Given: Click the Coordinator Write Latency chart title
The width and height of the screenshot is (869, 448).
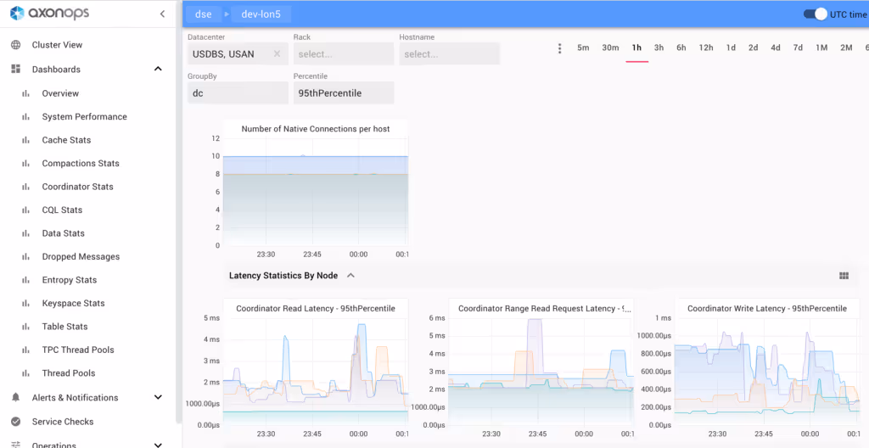Looking at the screenshot, I should tap(767, 308).
